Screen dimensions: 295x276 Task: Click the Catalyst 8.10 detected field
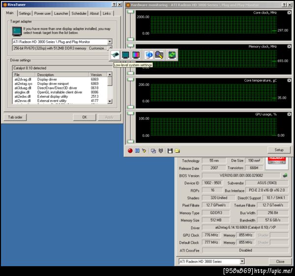coord(62,68)
